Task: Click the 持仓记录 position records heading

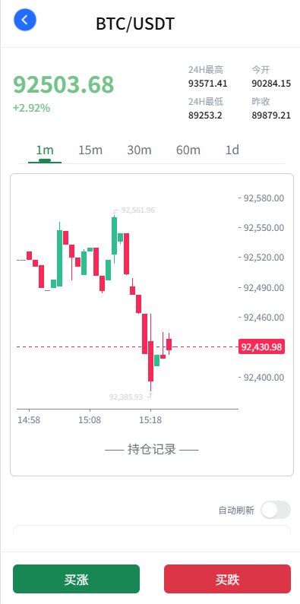Action: [152, 449]
